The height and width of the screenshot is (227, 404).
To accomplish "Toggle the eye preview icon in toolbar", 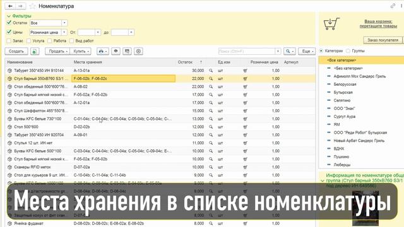I will [x=116, y=52].
